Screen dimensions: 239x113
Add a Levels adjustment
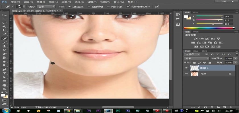[201, 39]
